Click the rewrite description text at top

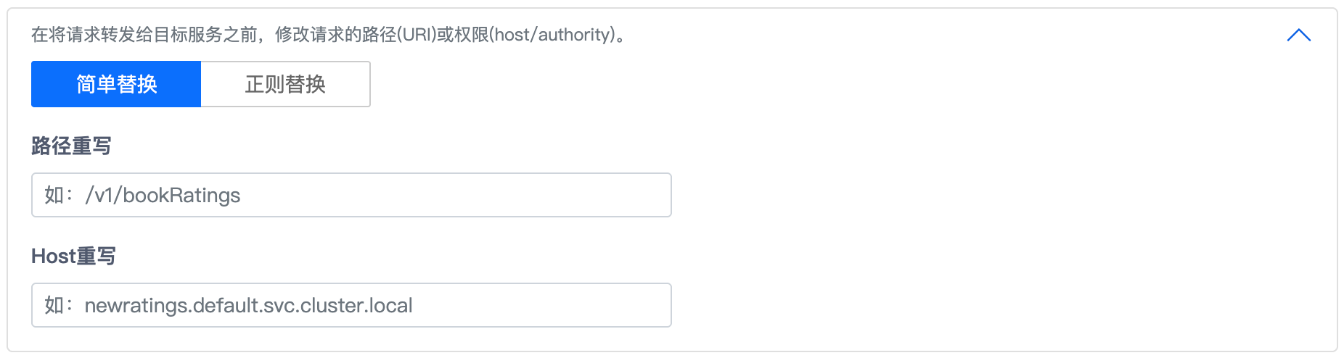(x=328, y=35)
